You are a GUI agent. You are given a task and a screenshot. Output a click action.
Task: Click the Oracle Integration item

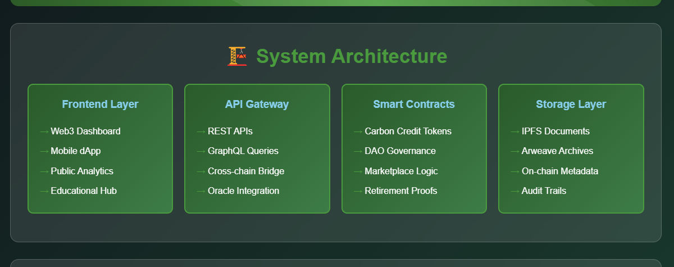(x=243, y=191)
